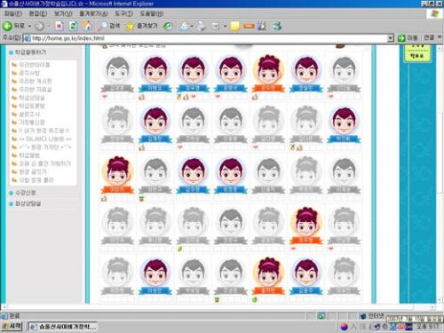Open the 도구(T) menu

(123, 13)
